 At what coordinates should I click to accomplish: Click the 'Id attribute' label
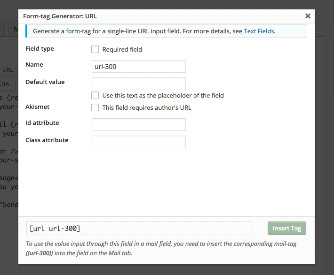(x=42, y=122)
